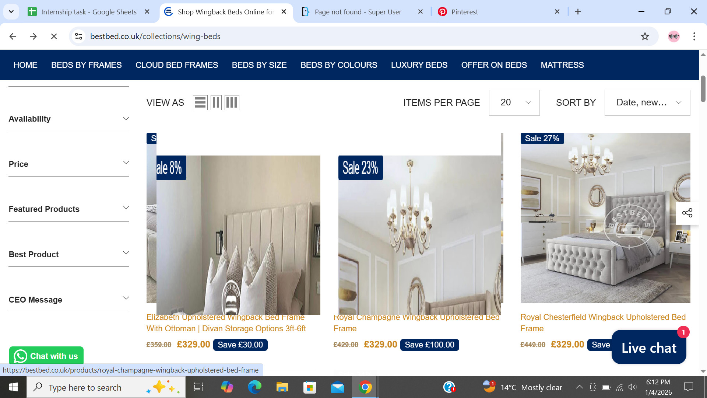Bookmark this page with star icon

(645, 36)
